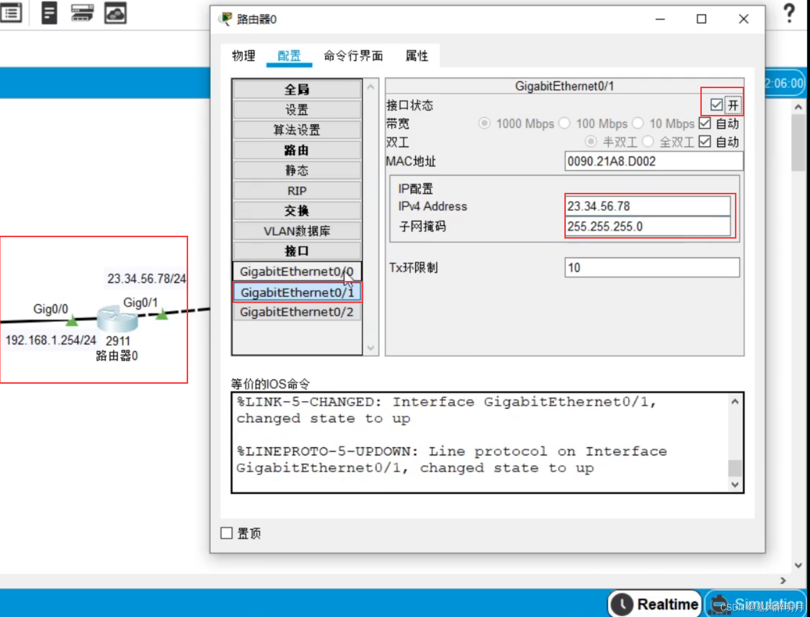This screenshot has width=810, height=617.
Task: Toggle the 双工 自动 checkbox
Action: click(x=705, y=142)
